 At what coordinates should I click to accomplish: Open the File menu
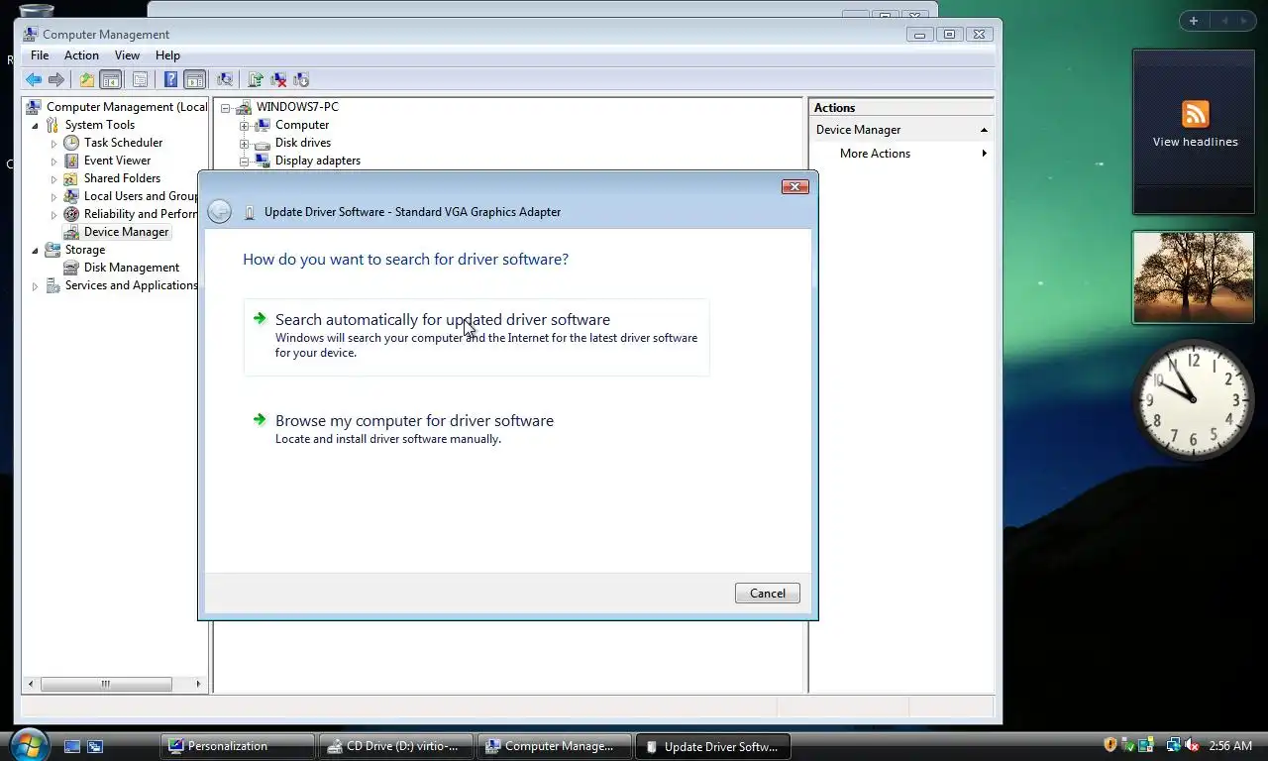tap(40, 55)
